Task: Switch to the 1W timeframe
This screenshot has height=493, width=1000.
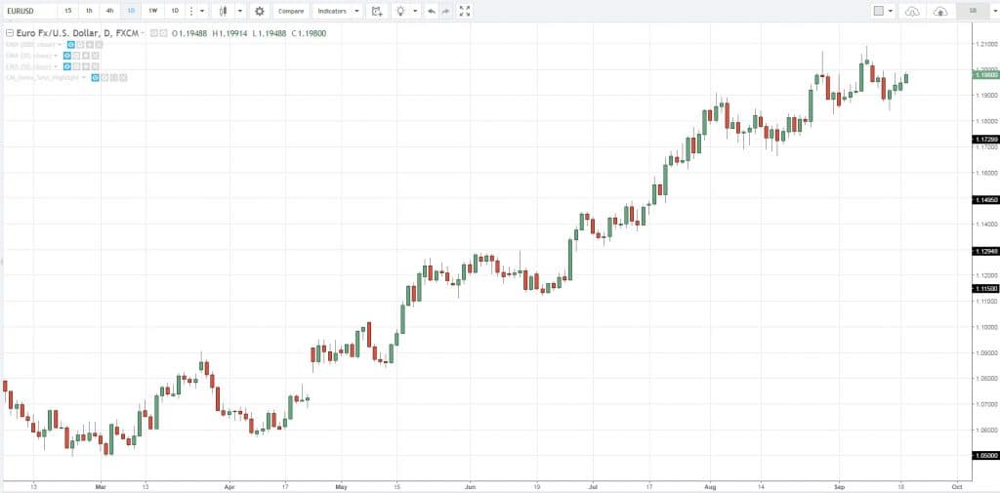Action: click(152, 11)
